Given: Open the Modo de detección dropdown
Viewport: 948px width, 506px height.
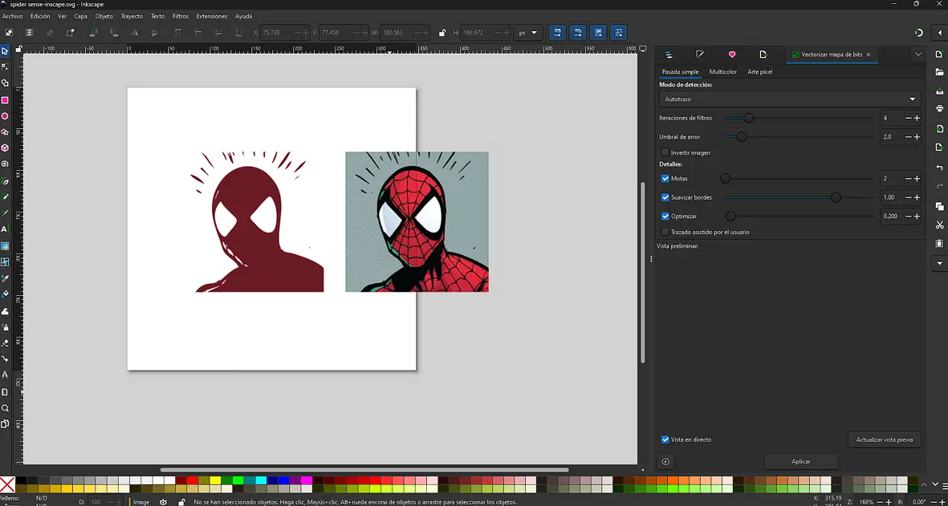Looking at the screenshot, I should pyautogui.click(x=789, y=99).
